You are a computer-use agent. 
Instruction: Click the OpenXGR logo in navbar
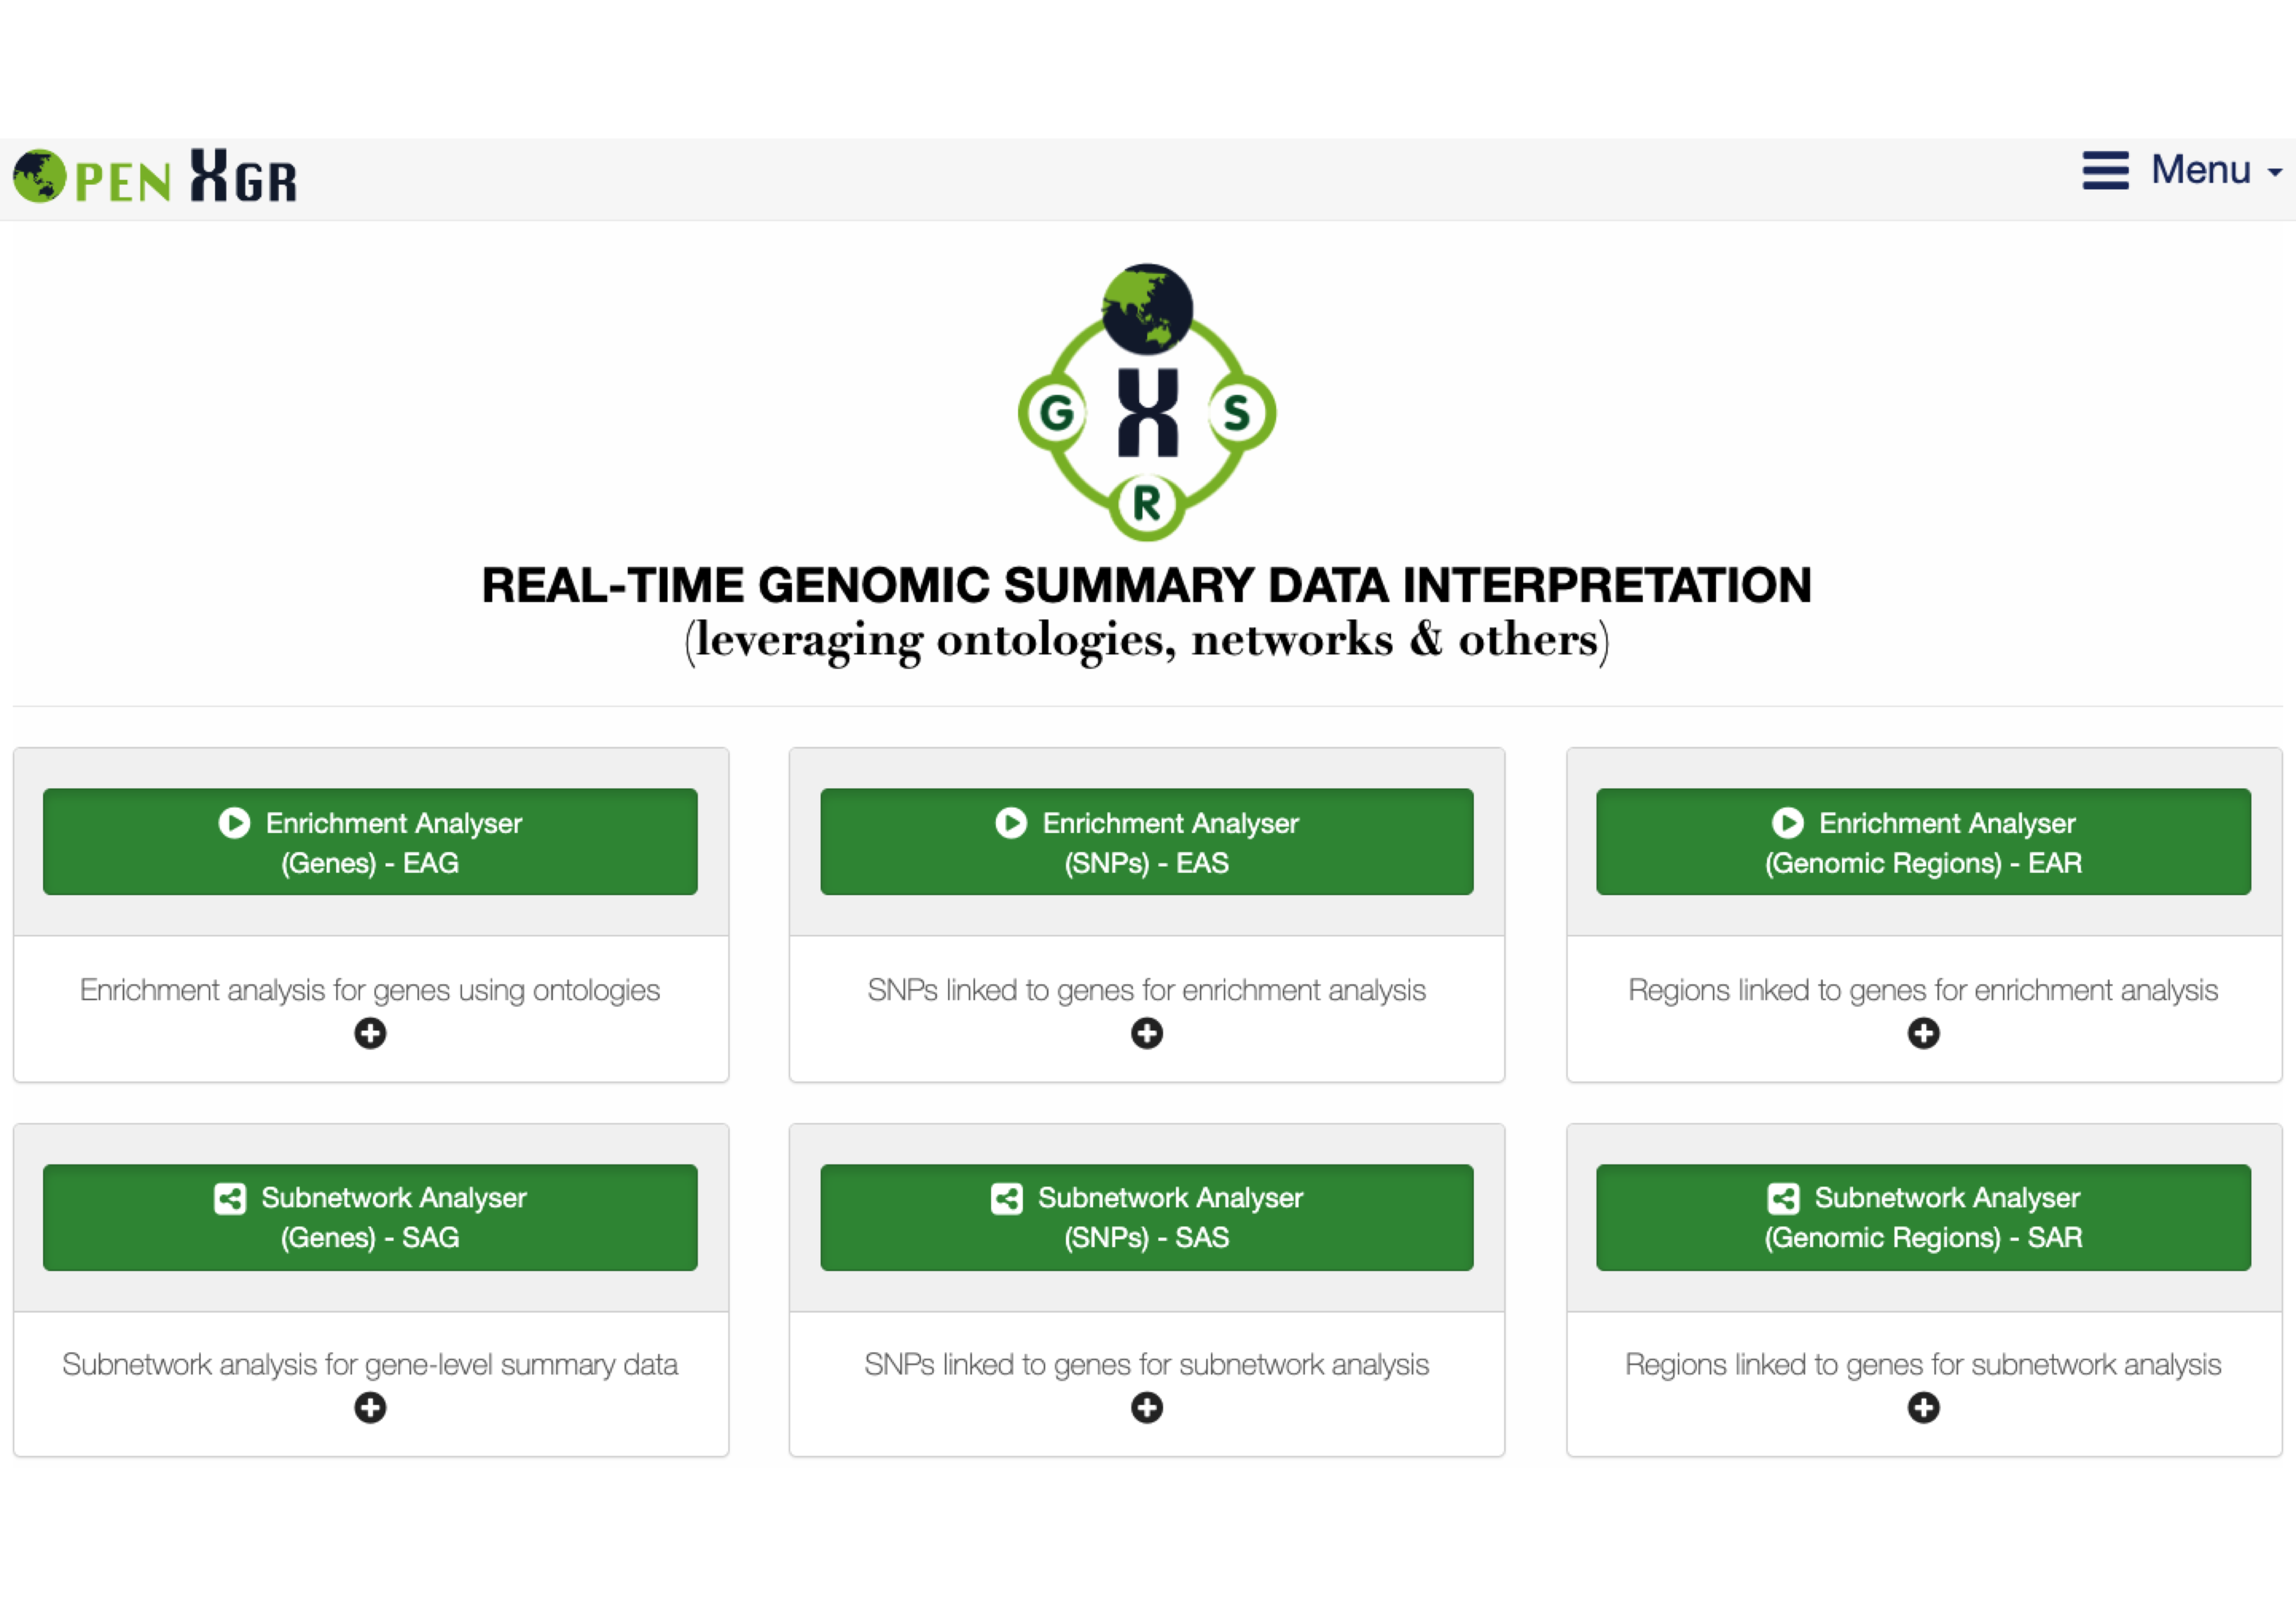pos(155,177)
